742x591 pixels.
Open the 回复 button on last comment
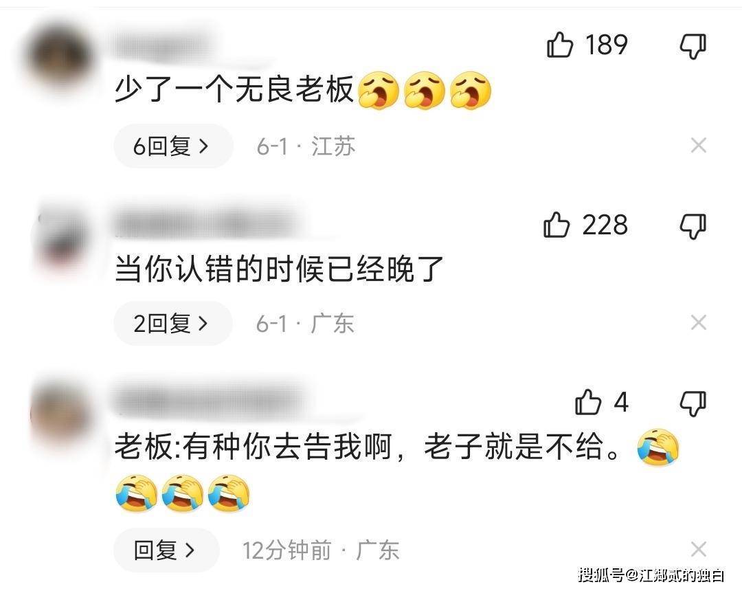coord(166,550)
